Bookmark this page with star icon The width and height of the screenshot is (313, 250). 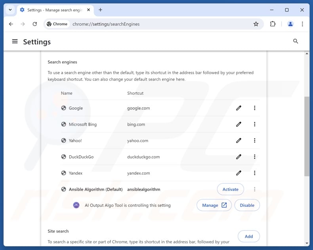point(256,24)
